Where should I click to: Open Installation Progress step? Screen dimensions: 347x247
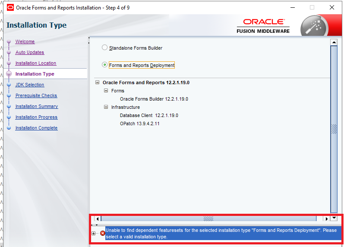(36, 117)
